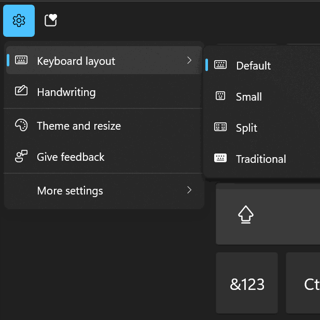Open Theme and resize menu entry

coord(104,125)
